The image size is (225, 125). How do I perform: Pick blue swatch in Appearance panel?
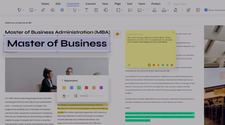[72, 88]
